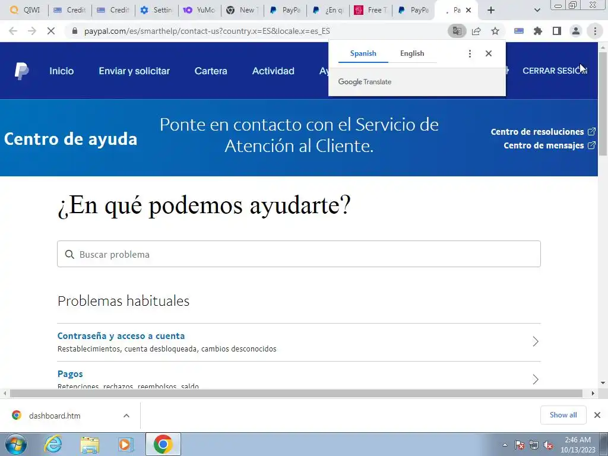The image size is (608, 456).
Task: Click the network tray icon
Action: 534,445
